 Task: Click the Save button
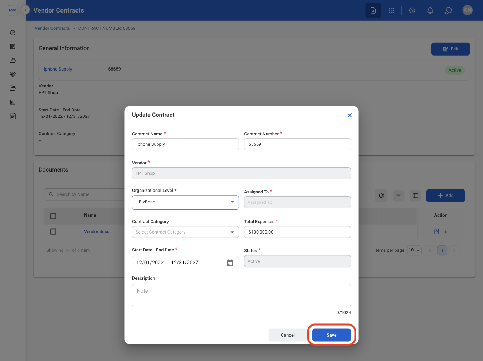(x=332, y=335)
